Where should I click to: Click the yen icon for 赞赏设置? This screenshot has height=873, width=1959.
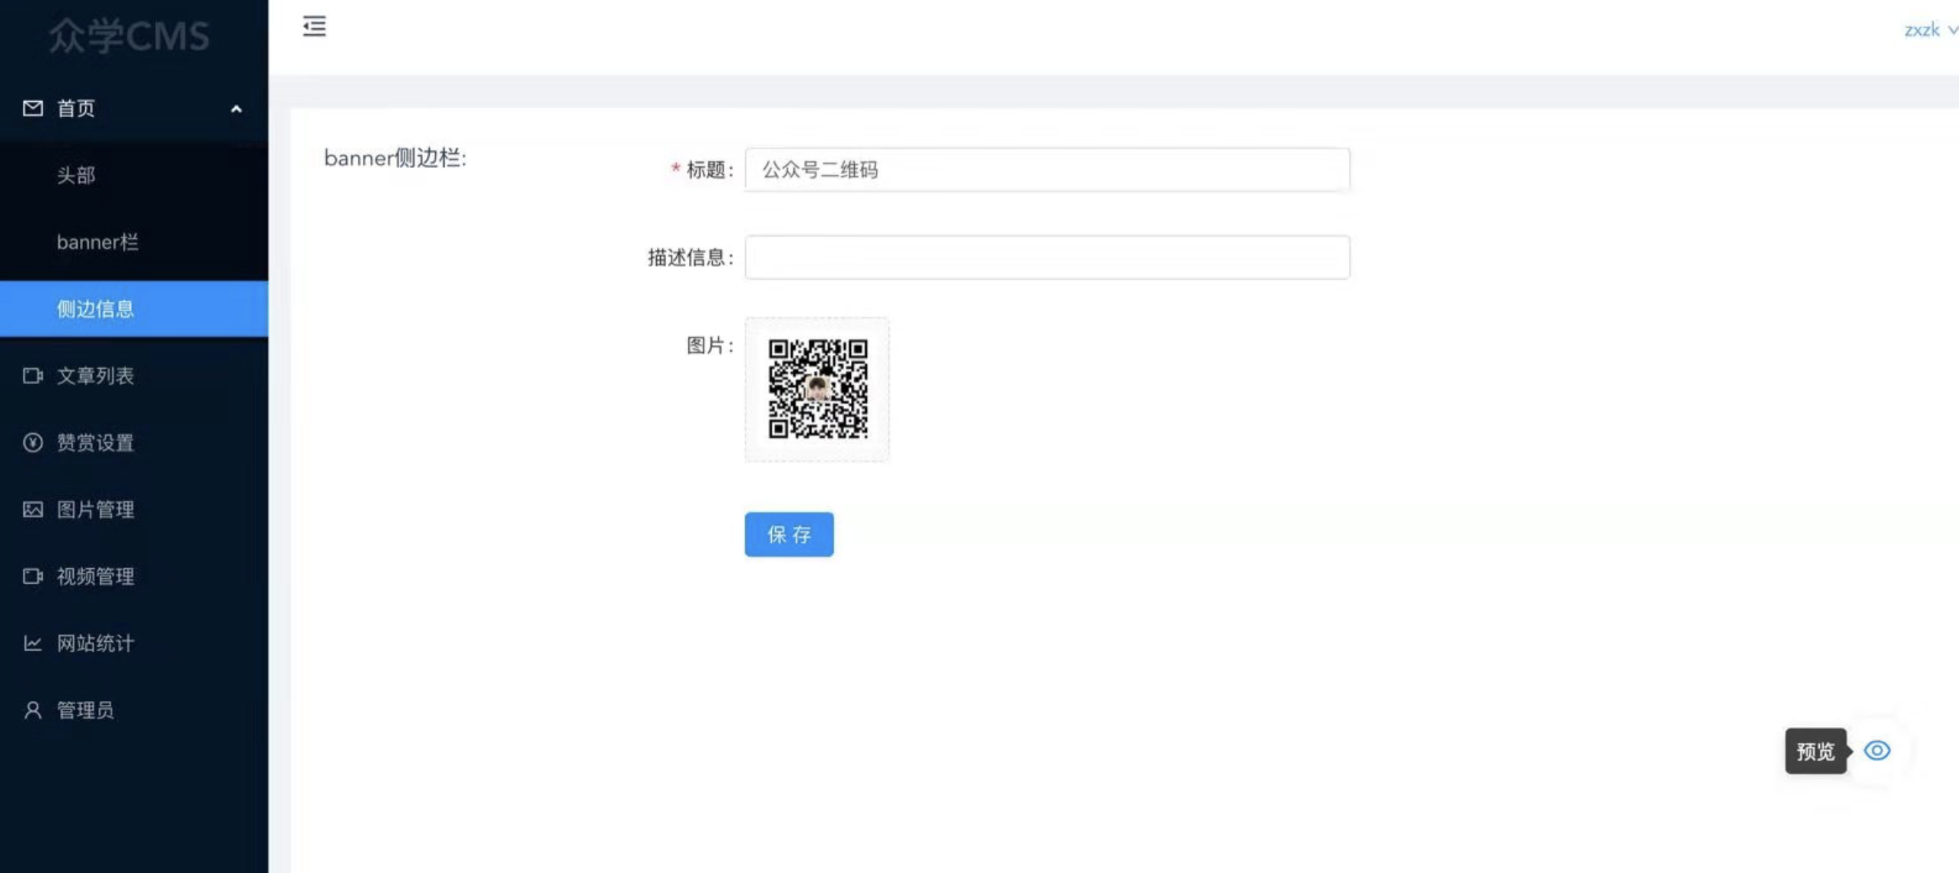click(x=33, y=443)
